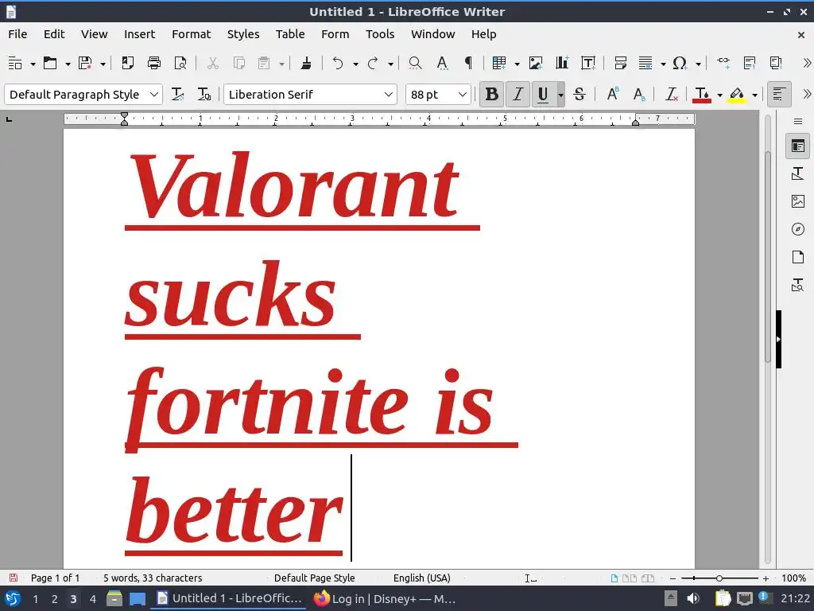
Task: Open sidebar Gallery deck
Action: (798, 201)
